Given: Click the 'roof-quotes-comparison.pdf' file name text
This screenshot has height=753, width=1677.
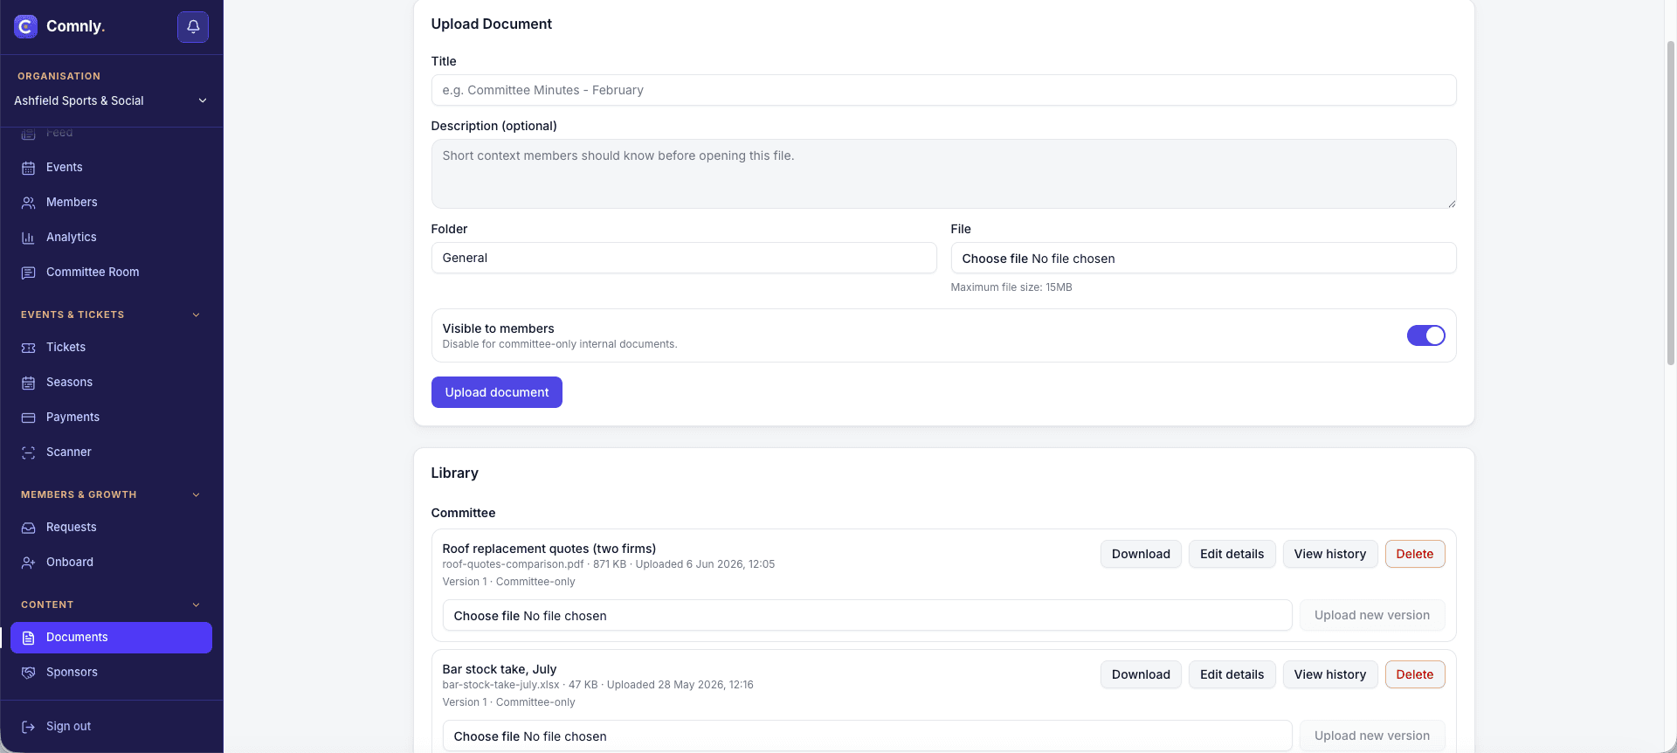Looking at the screenshot, I should (513, 564).
